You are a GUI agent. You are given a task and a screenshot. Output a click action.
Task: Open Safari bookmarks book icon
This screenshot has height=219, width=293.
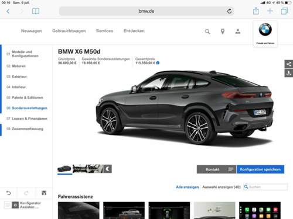click(x=36, y=11)
